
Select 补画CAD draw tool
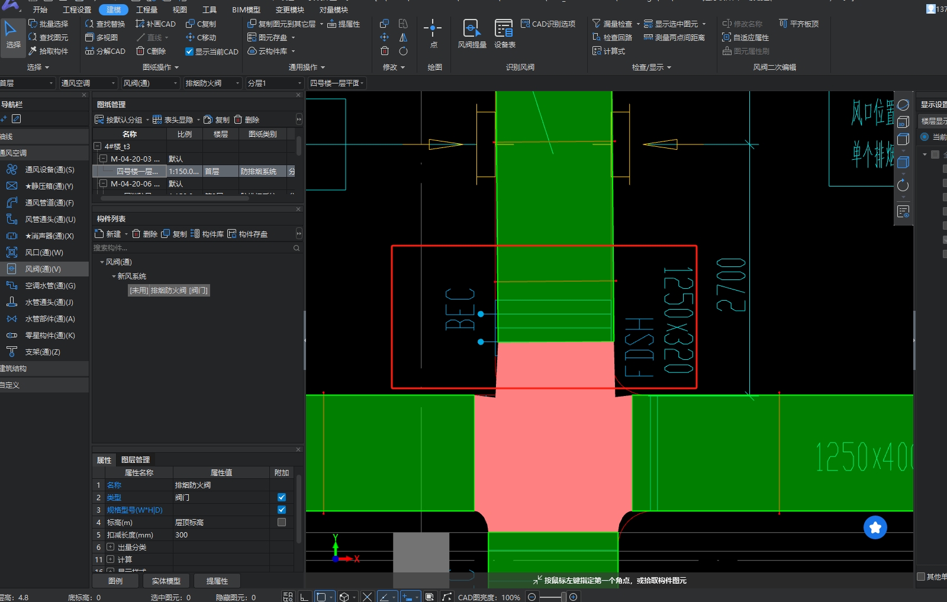coord(156,24)
